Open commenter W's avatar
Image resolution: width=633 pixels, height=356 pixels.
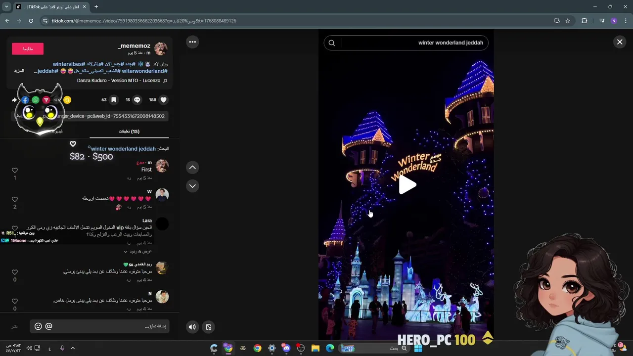(x=162, y=195)
